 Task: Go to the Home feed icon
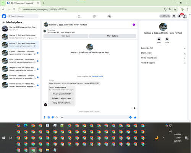[79, 16]
